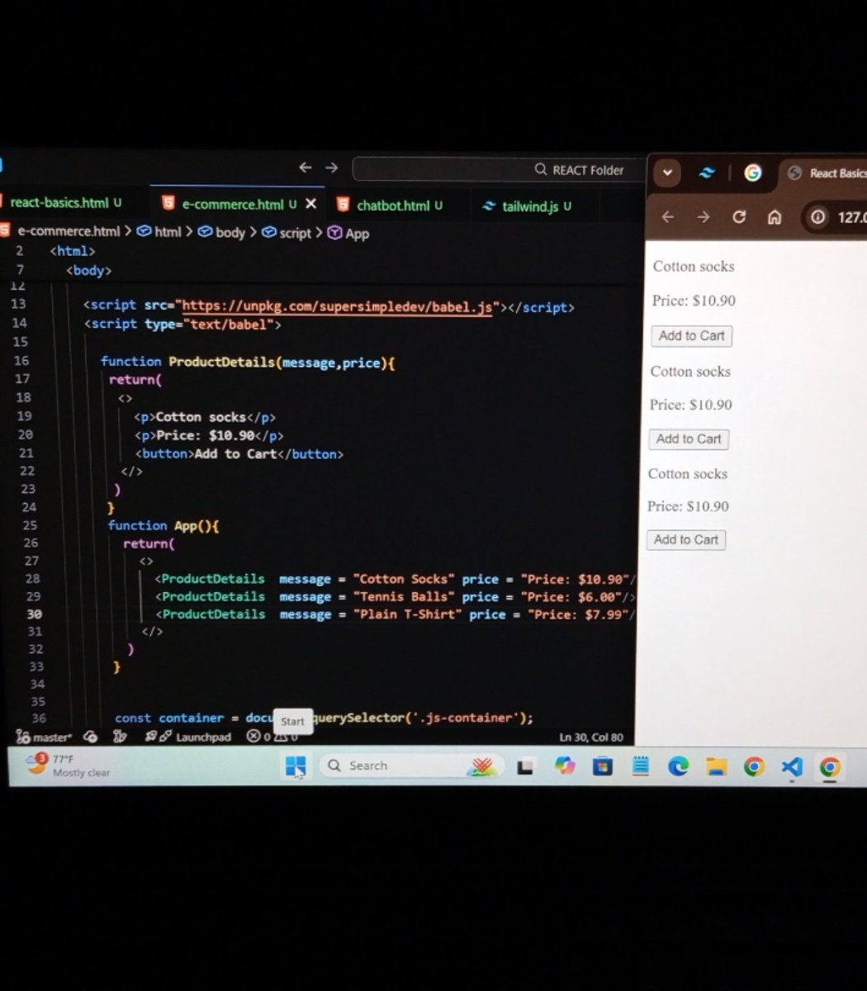This screenshot has width=867, height=991.
Task: Click the second Add to Cart button
Action: (689, 439)
